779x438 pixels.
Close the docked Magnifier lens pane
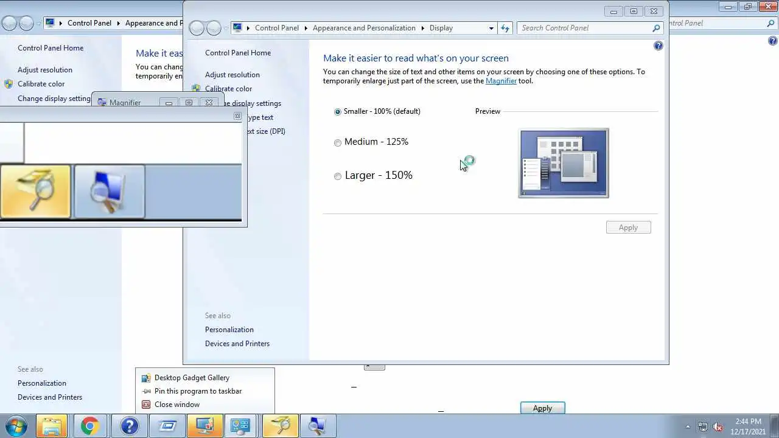coord(237,116)
